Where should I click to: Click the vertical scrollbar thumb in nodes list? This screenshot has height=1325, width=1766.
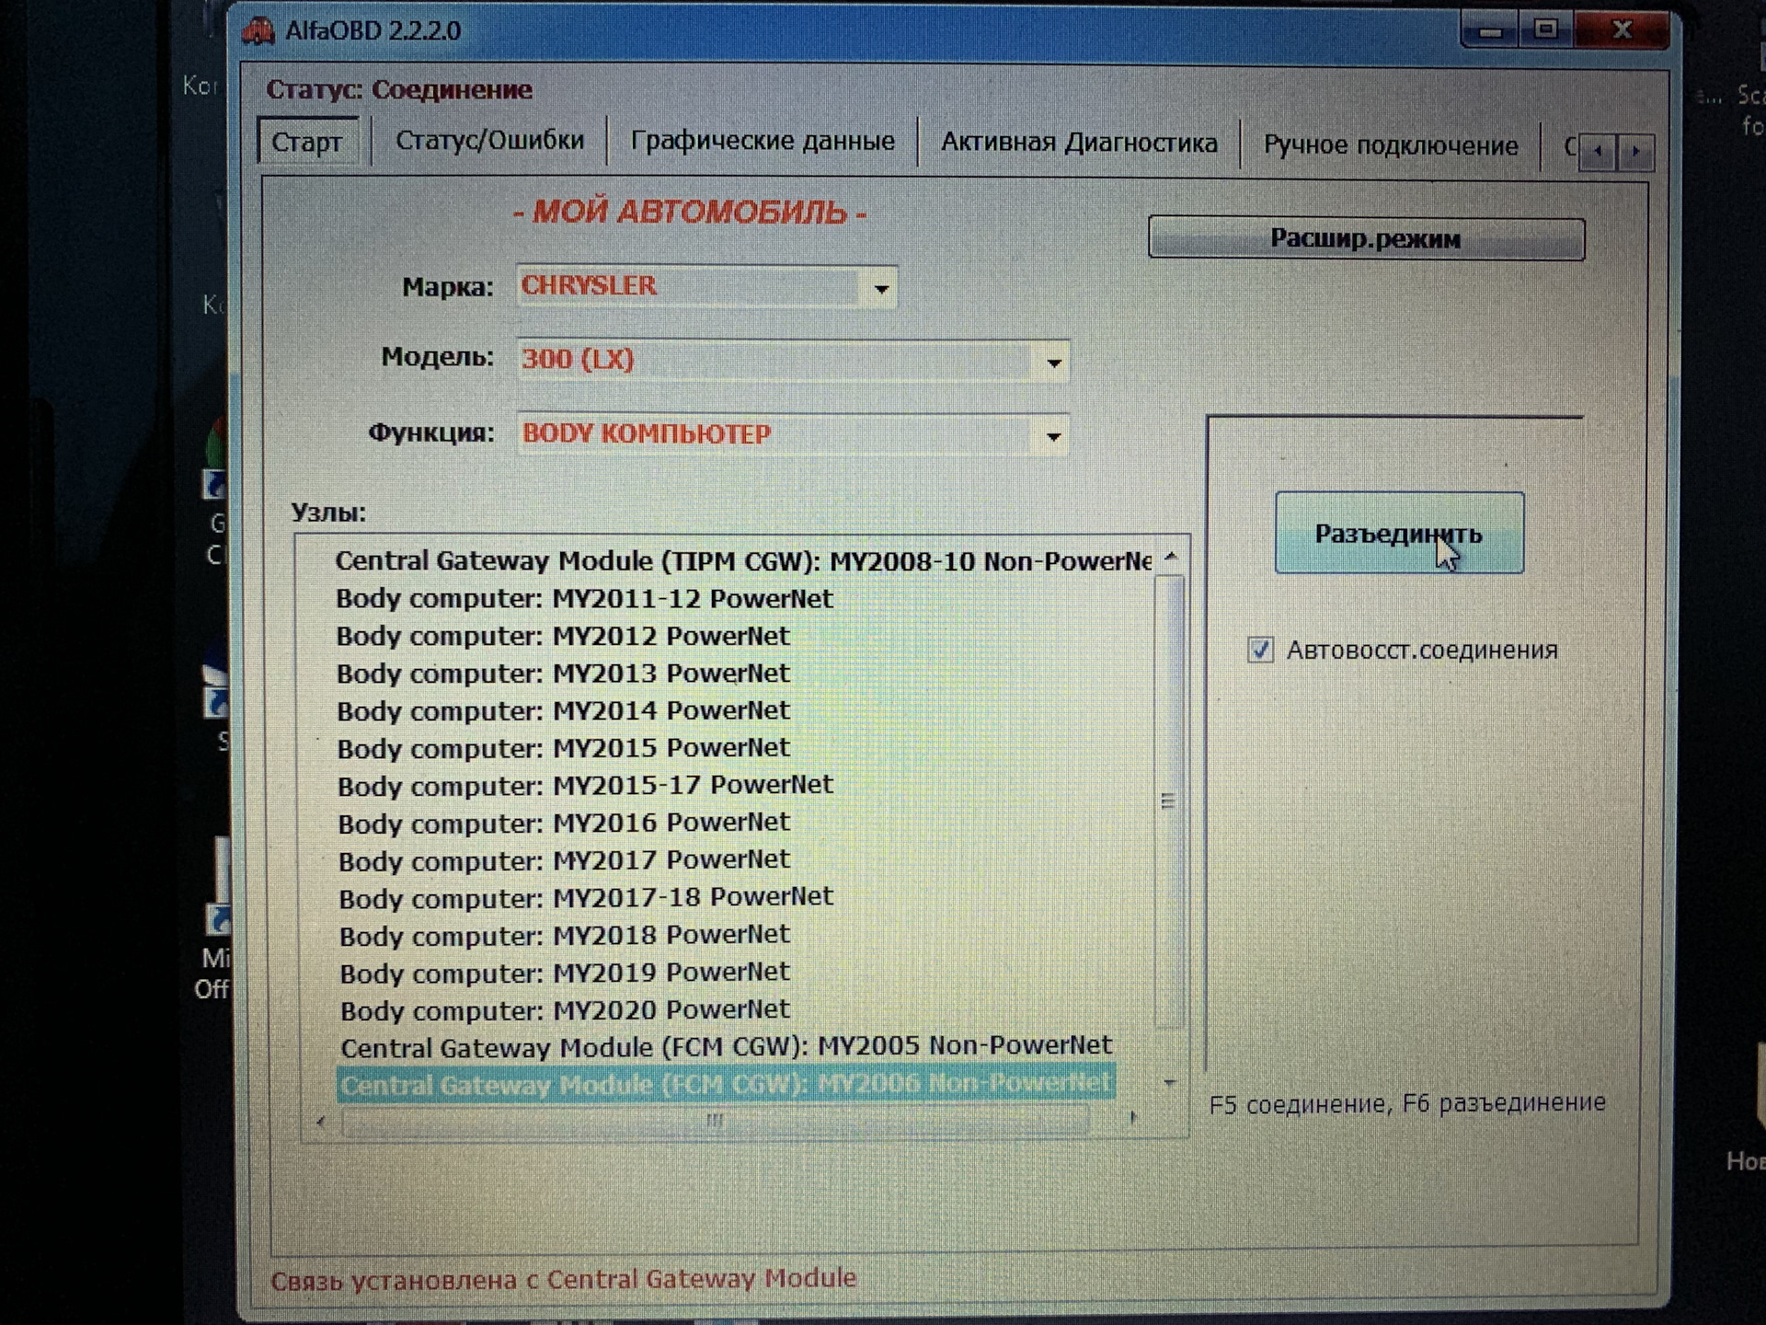pyautogui.click(x=1168, y=801)
